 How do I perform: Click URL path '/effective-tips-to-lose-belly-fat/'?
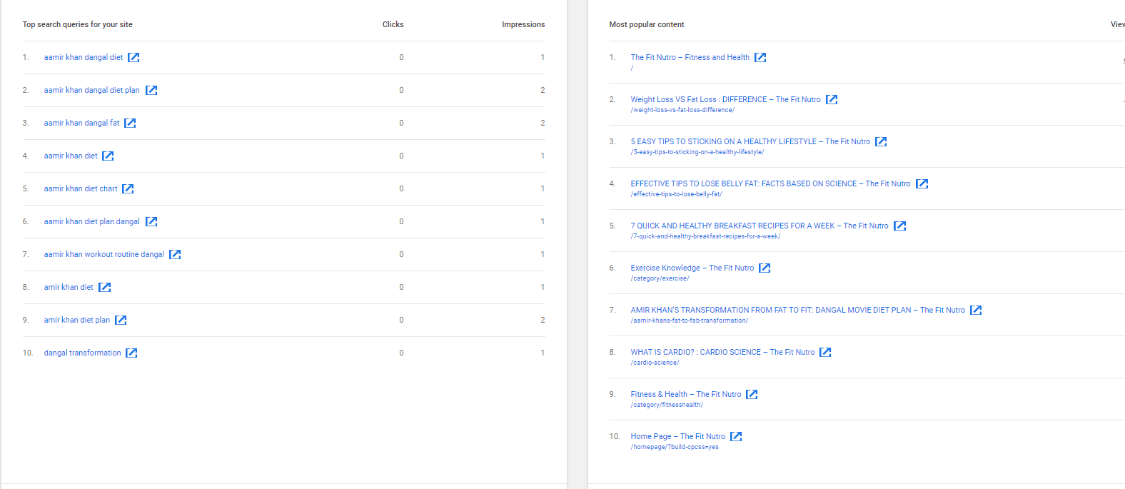tap(676, 194)
